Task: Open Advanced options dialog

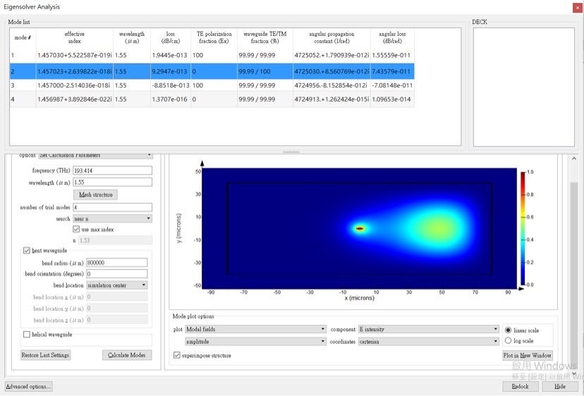Action: (28, 387)
